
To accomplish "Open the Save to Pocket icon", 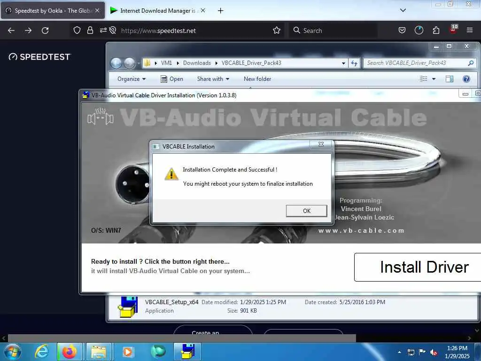I will click(402, 31).
